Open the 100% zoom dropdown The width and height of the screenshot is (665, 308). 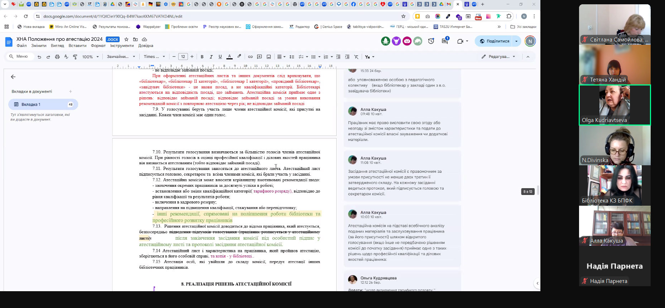click(90, 57)
